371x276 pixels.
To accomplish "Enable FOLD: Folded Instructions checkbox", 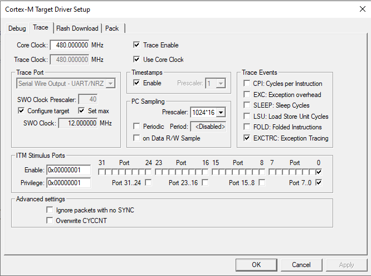I will (247, 127).
